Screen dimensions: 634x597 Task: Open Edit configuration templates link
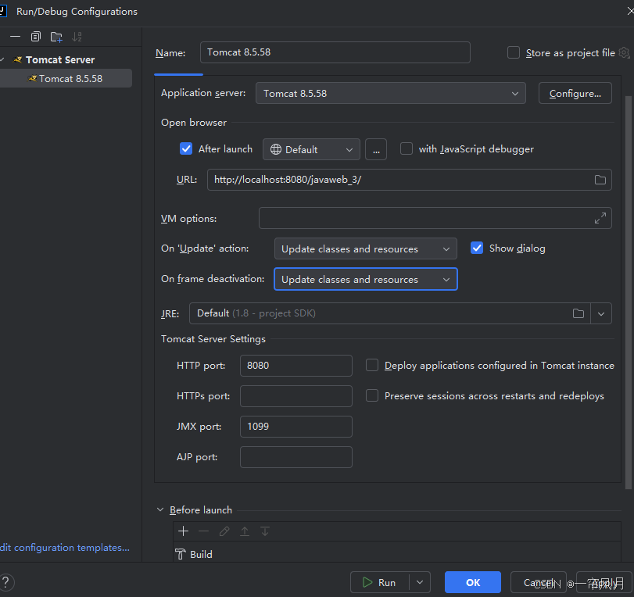pos(65,547)
